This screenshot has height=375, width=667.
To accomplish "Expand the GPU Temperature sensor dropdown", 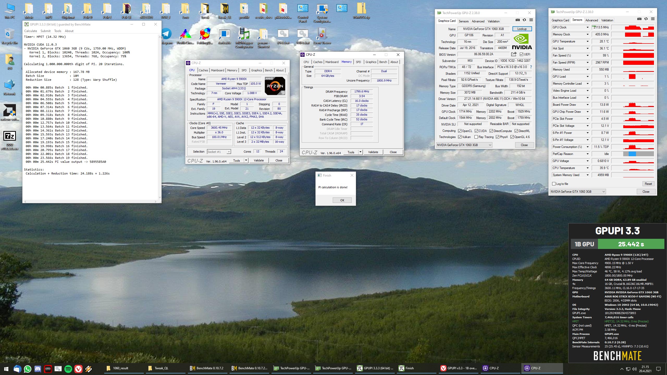I will [x=588, y=41].
